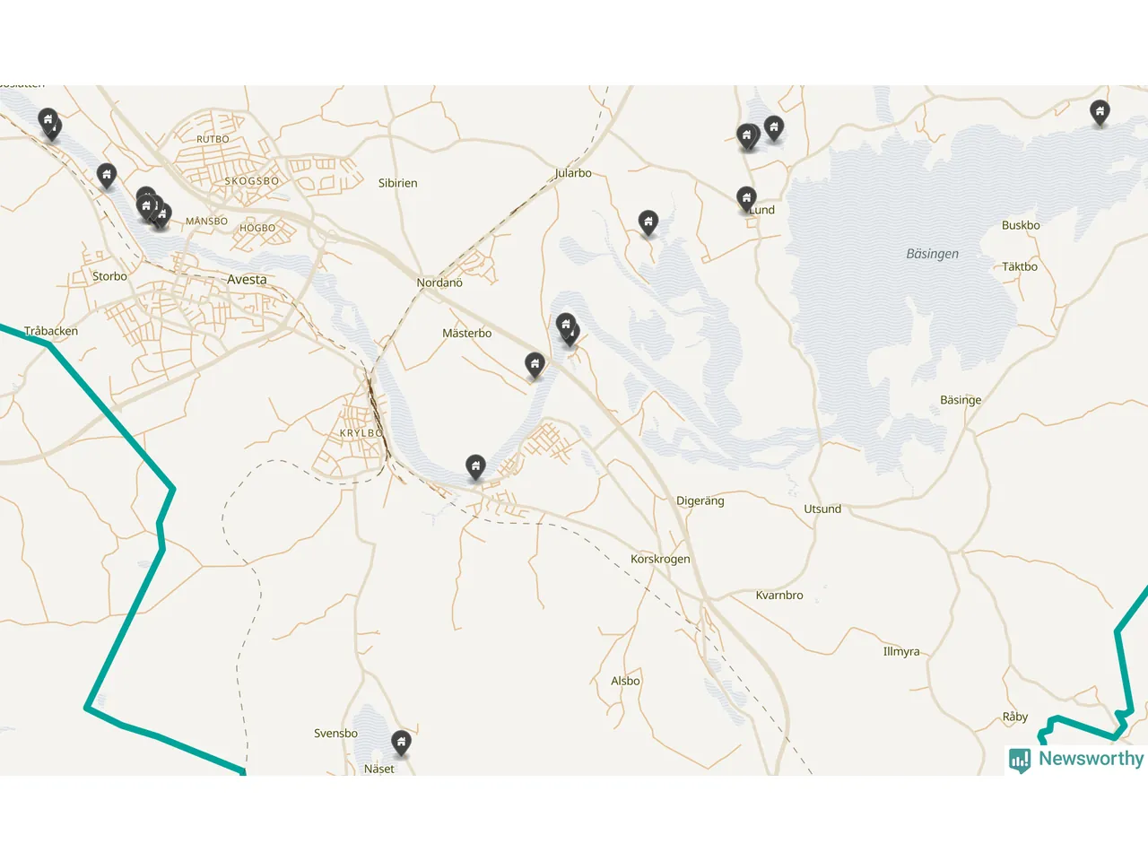Click the Korskrogen place label

pos(660,559)
